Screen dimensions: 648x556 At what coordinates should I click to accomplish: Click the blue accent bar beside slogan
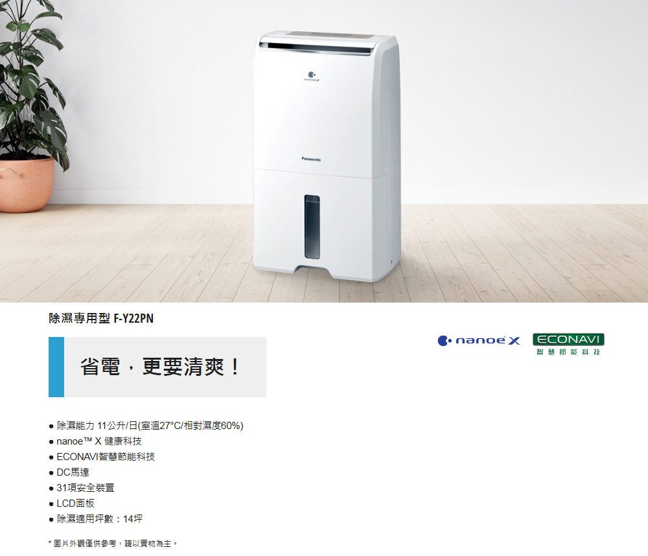coord(56,367)
